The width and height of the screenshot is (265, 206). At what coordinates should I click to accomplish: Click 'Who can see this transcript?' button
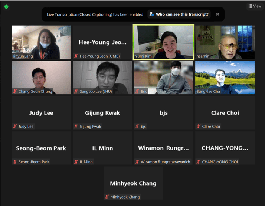[179, 14]
